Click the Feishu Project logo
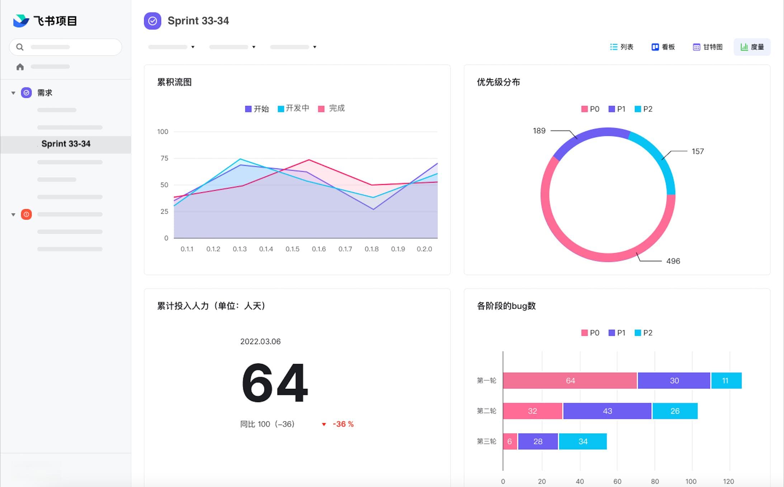Screen dimensions: 784x487 click(45, 21)
